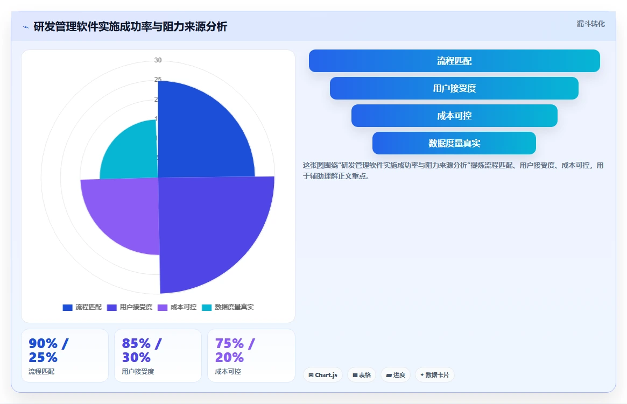Click the 数据卡片 tag chip
This screenshot has height=404, width=627.
tap(435, 375)
